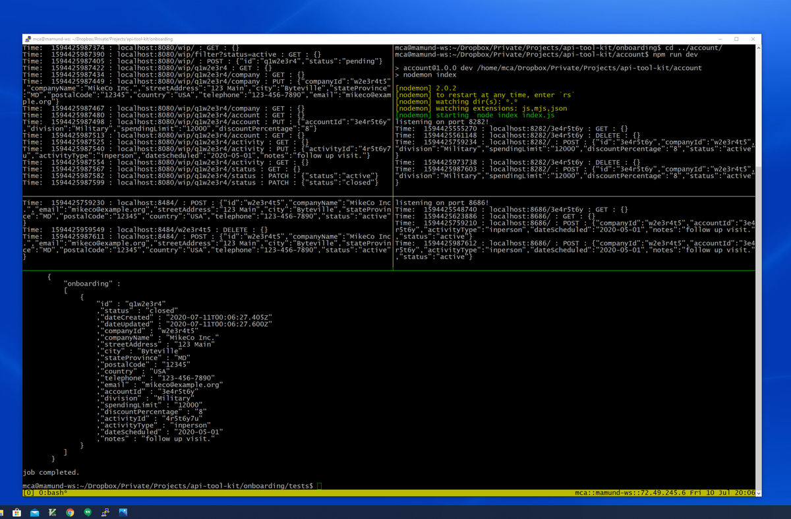The image size is (791, 519).
Task: Click the "country" : "USA" line
Action: click(x=132, y=371)
